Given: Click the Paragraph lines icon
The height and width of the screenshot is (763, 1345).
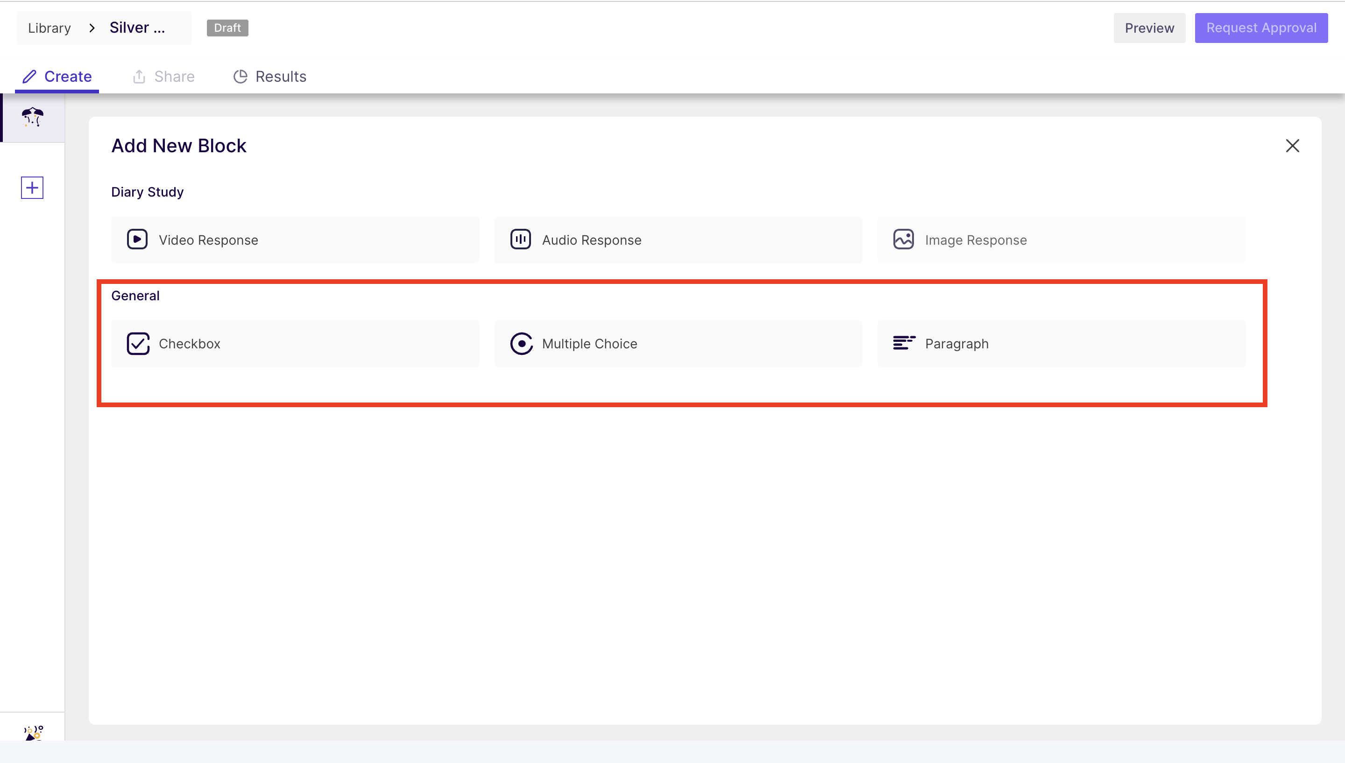Looking at the screenshot, I should [x=904, y=343].
